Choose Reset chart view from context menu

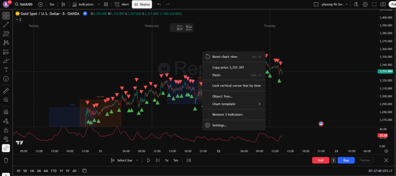point(225,57)
